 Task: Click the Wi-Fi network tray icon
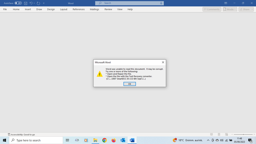(226, 140)
